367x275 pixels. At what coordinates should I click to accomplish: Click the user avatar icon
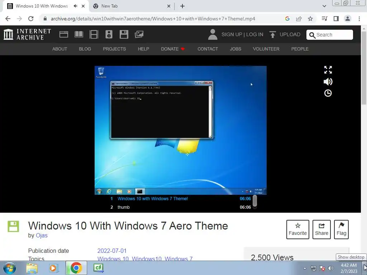213,34
